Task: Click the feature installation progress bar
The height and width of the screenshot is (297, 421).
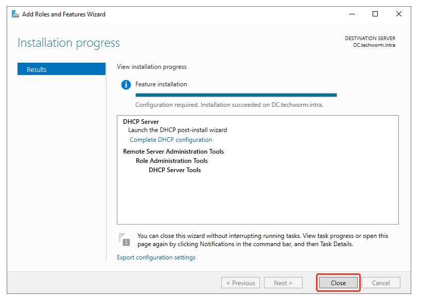Action: 236,95
